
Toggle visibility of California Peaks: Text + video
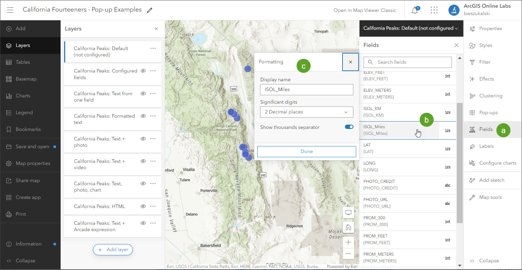point(143,161)
